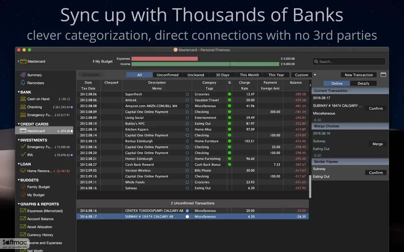Collapse the INVESTMENTS section
Image resolution: width=404 pixels, height=252 pixels.
click(x=19, y=140)
